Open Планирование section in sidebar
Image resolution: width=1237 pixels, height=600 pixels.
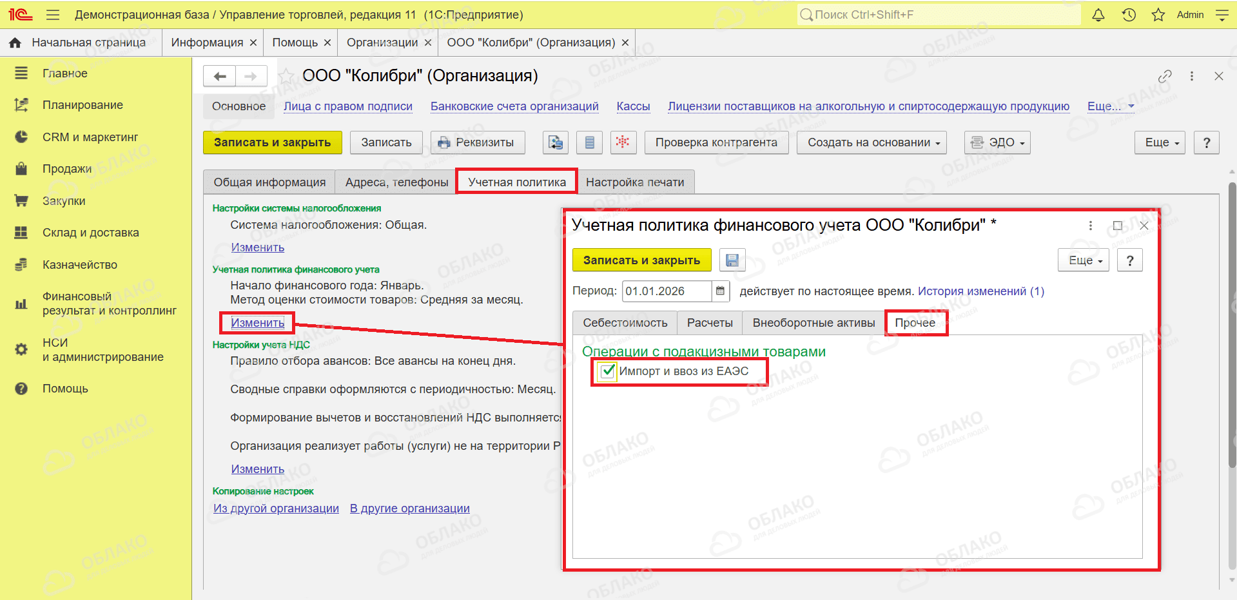(x=96, y=105)
